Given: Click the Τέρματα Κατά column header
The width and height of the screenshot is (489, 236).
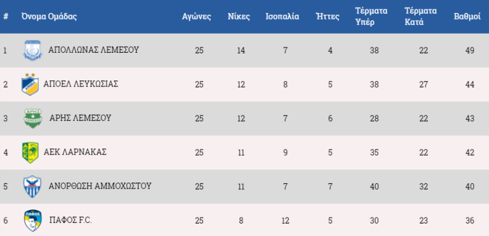Looking at the screenshot, I should pyautogui.click(x=421, y=16).
